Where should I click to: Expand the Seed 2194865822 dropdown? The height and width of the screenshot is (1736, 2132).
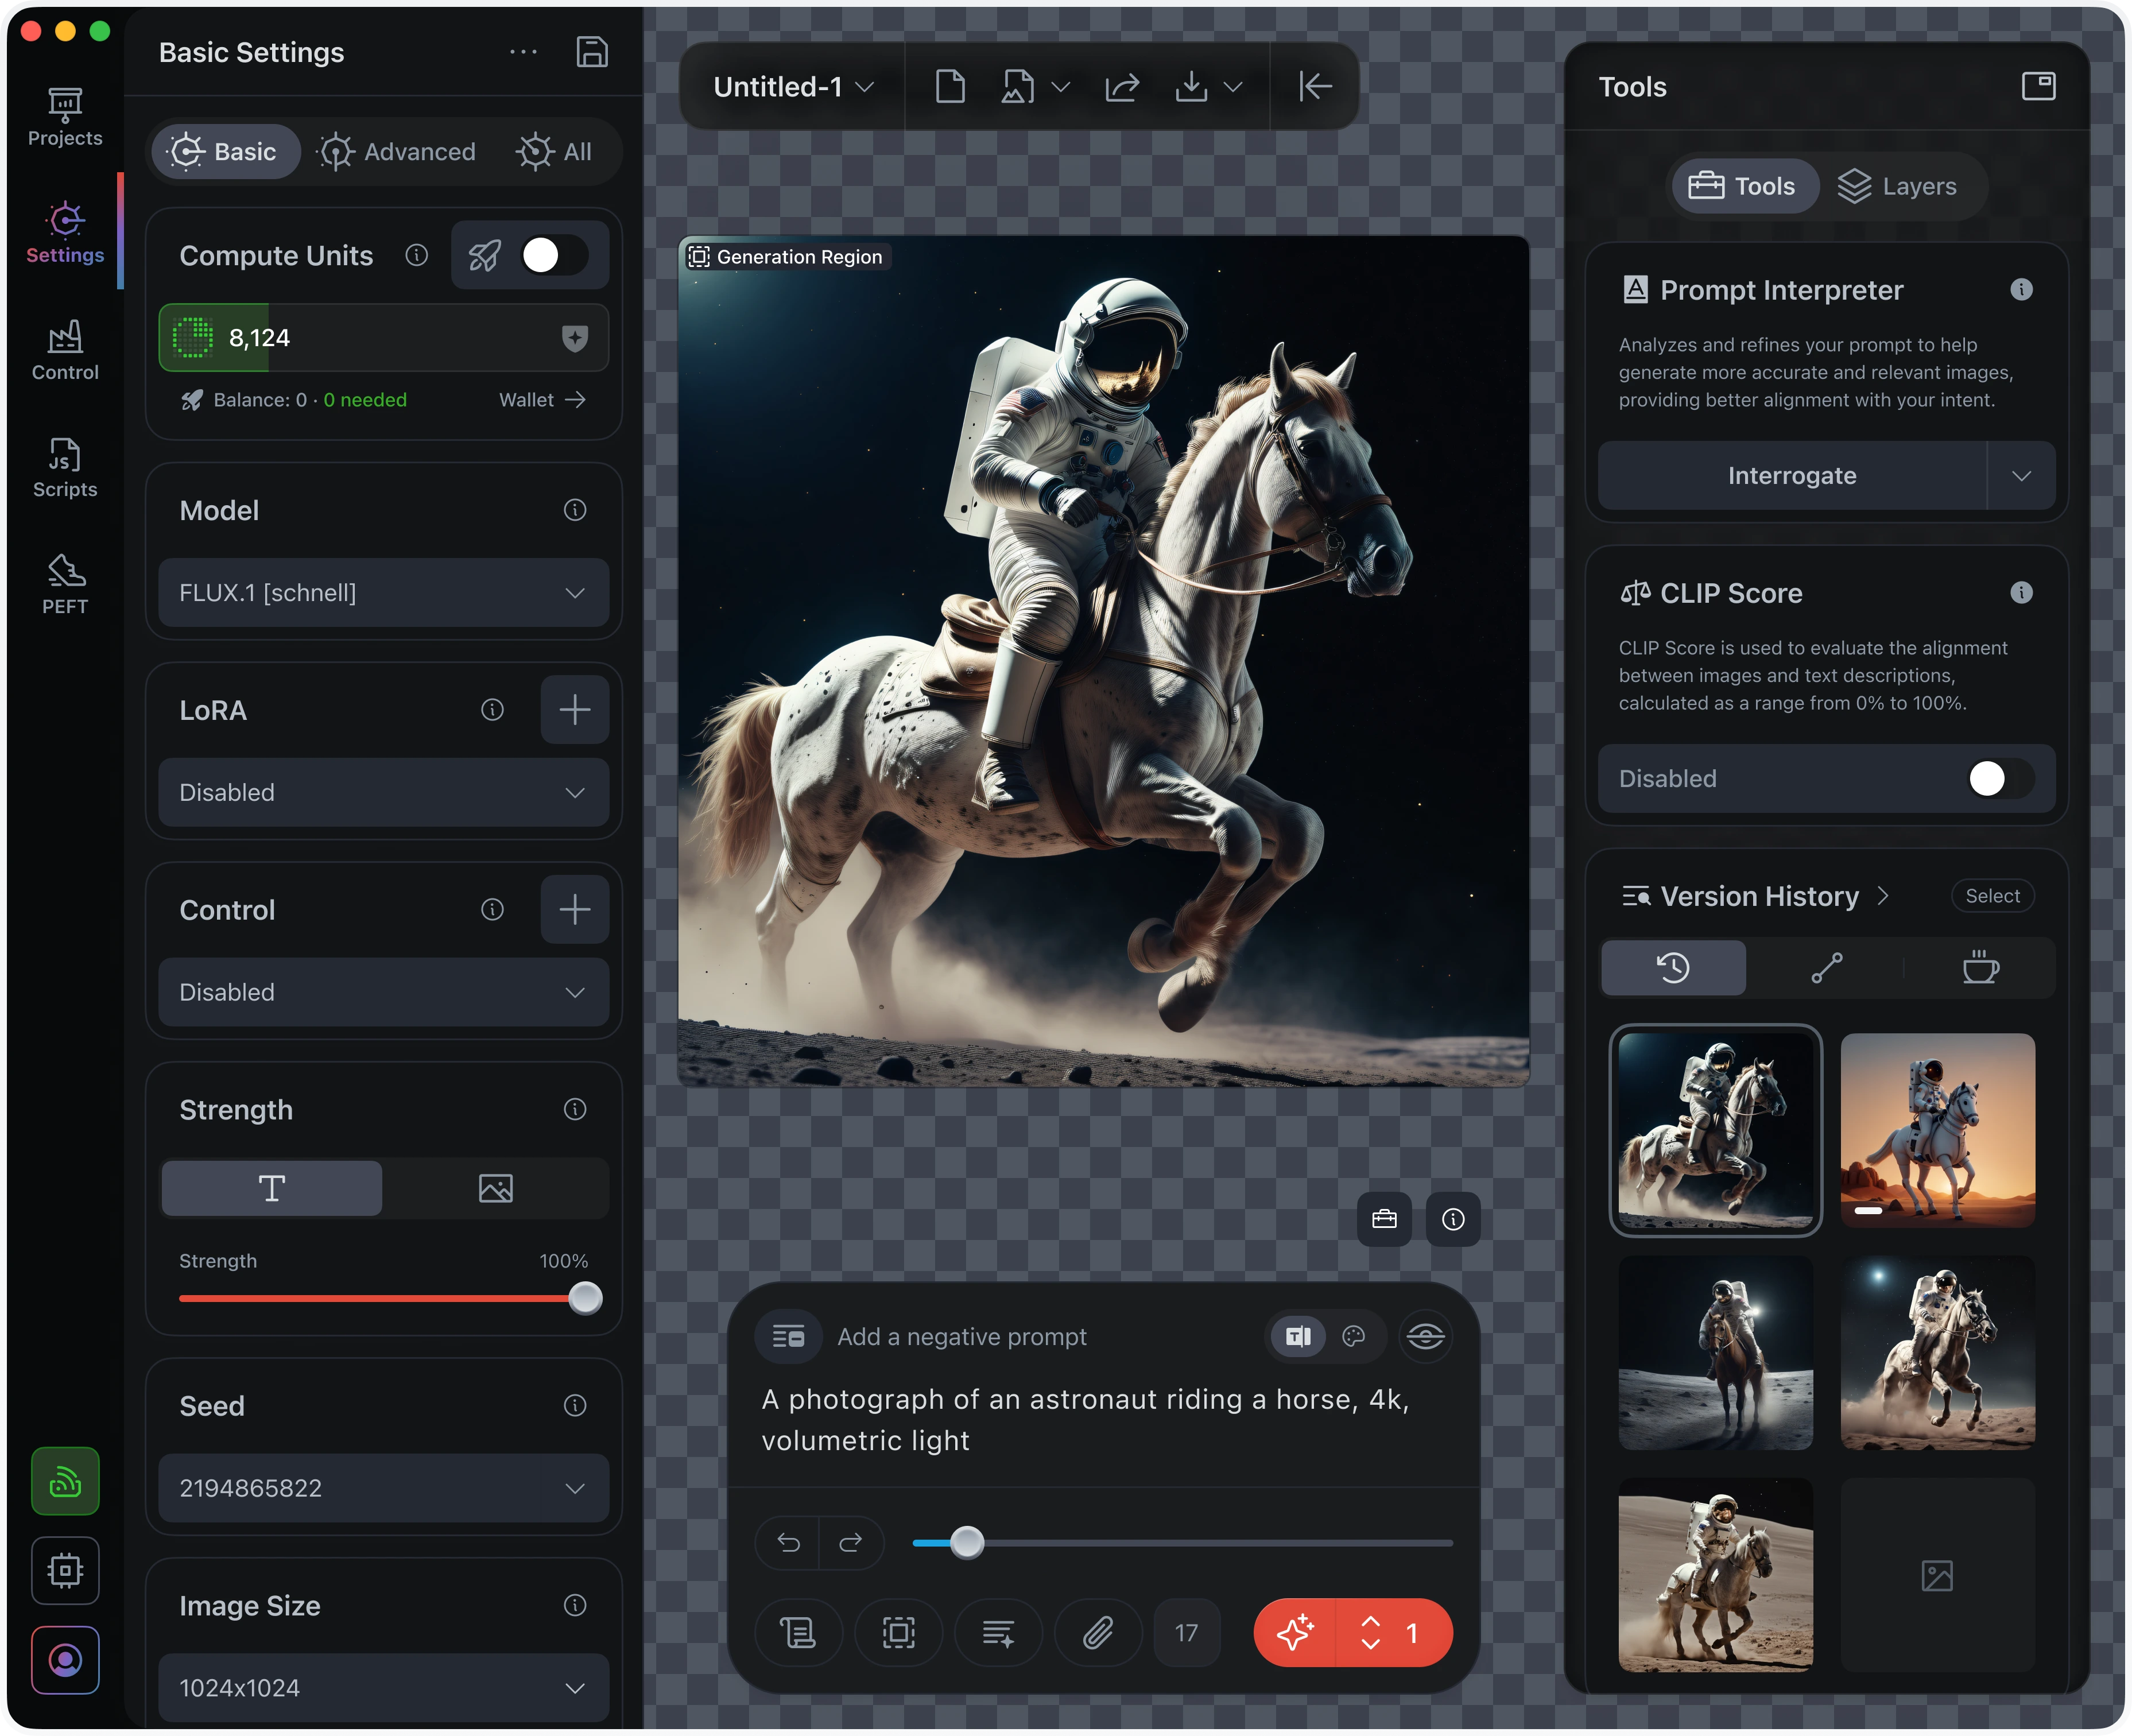pyautogui.click(x=383, y=1488)
